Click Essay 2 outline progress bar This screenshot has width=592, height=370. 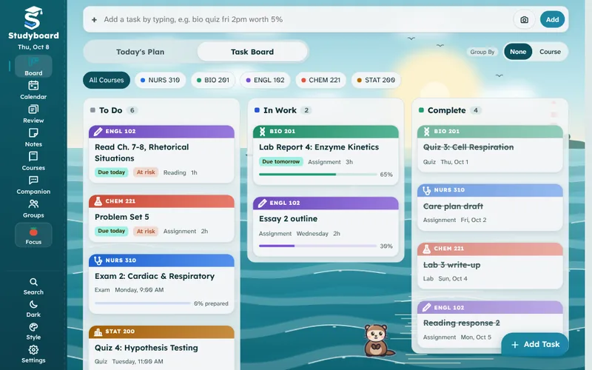(318, 246)
